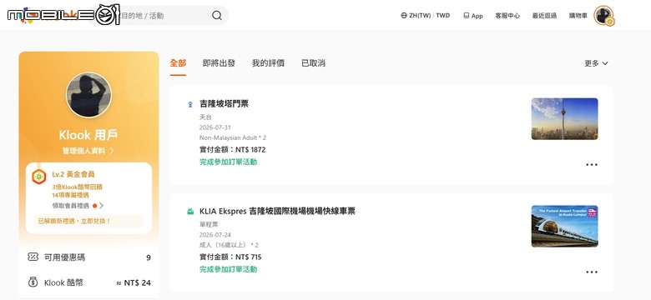Click the 實付金額：NT$ 715 text
Viewport: 651px width, 300px height.
[230, 257]
